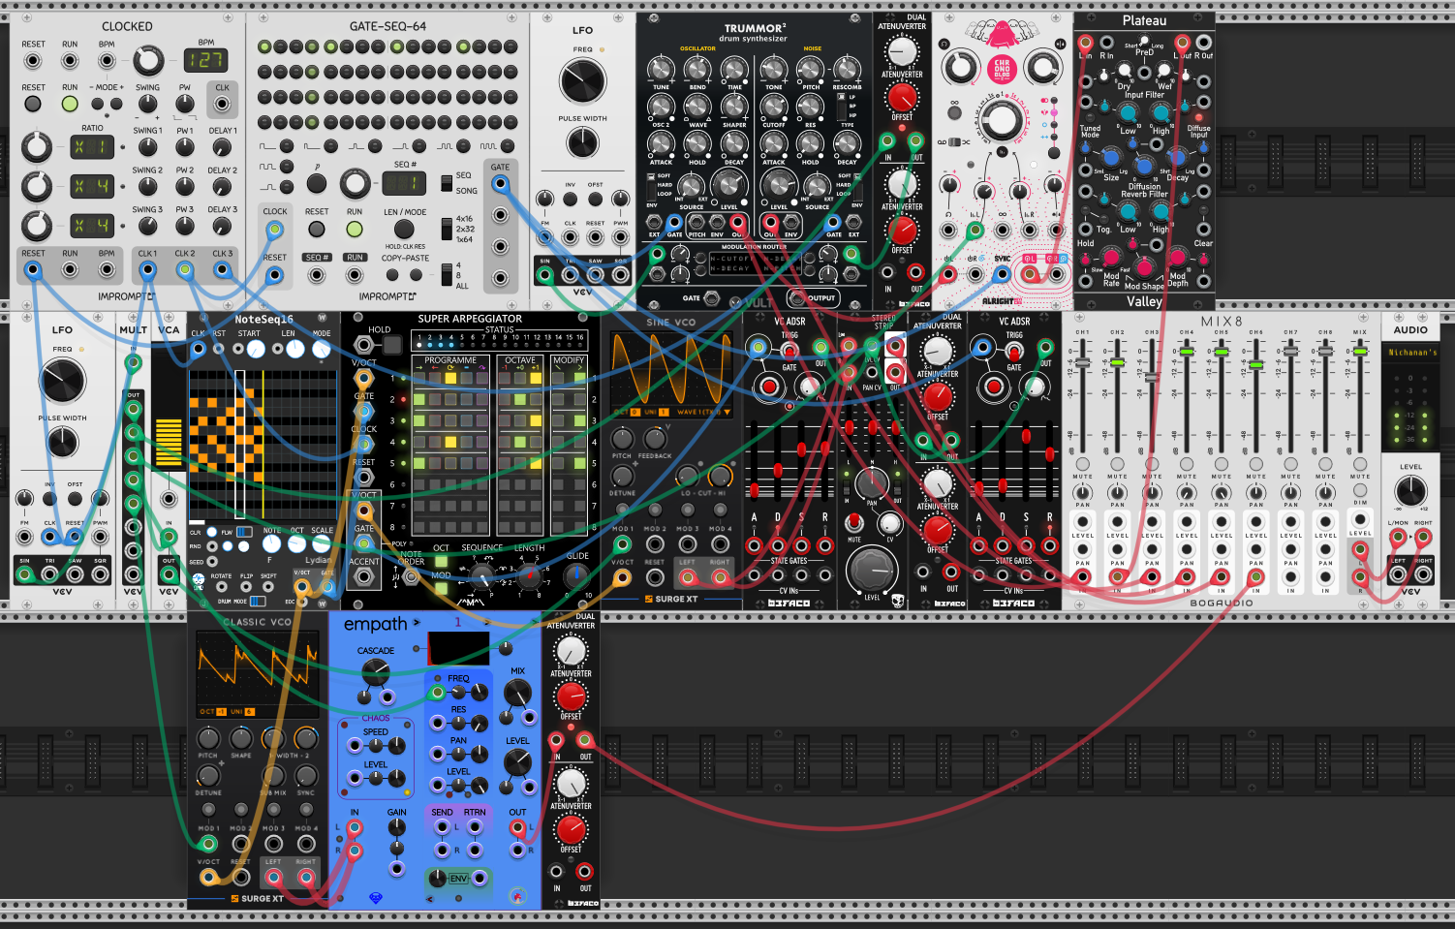
Task: Turn the Clocked BPM knob
Action: [x=148, y=61]
